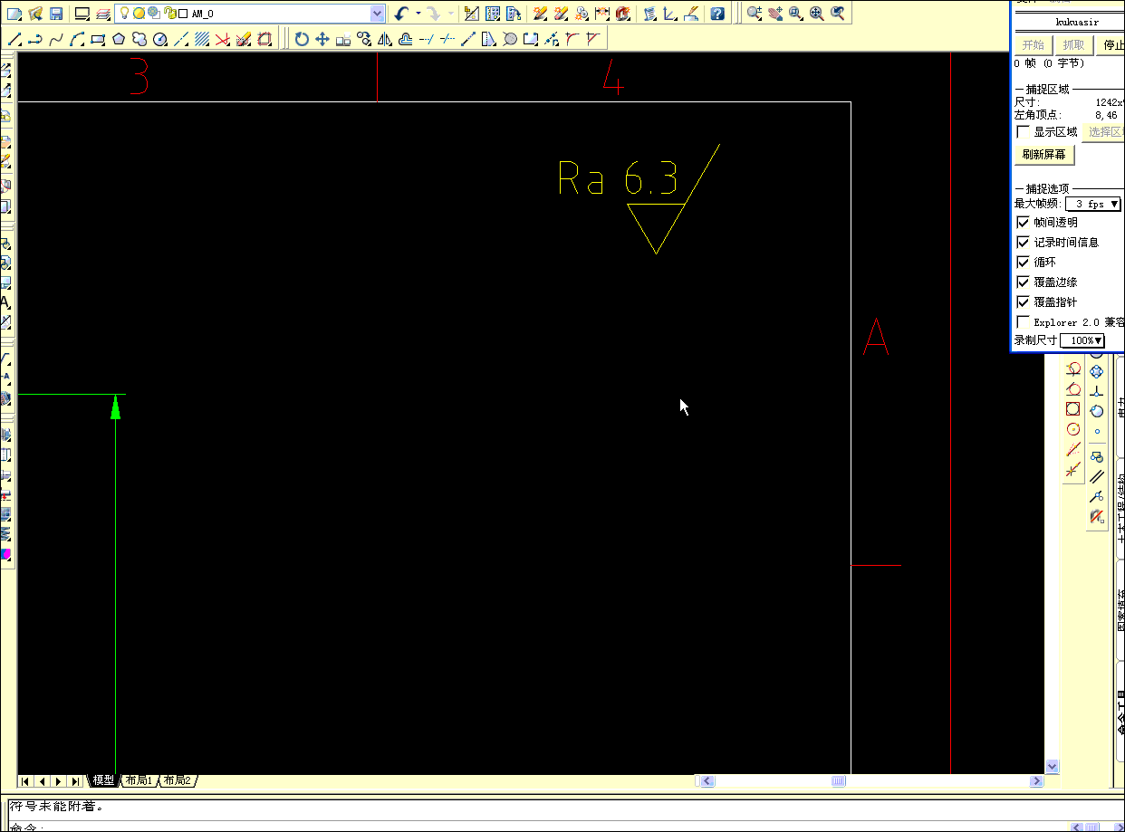Select the Polygon drawing tool
This screenshot has width=1125, height=832.
click(119, 39)
